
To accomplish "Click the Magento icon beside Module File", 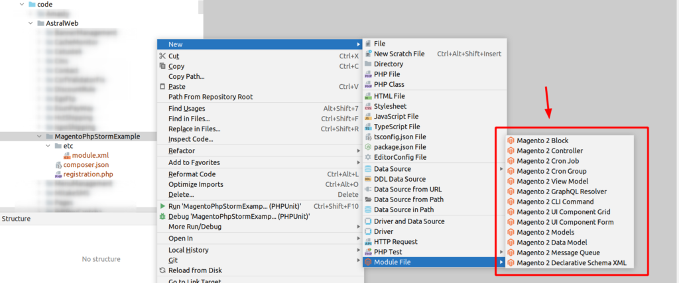I will click(369, 262).
